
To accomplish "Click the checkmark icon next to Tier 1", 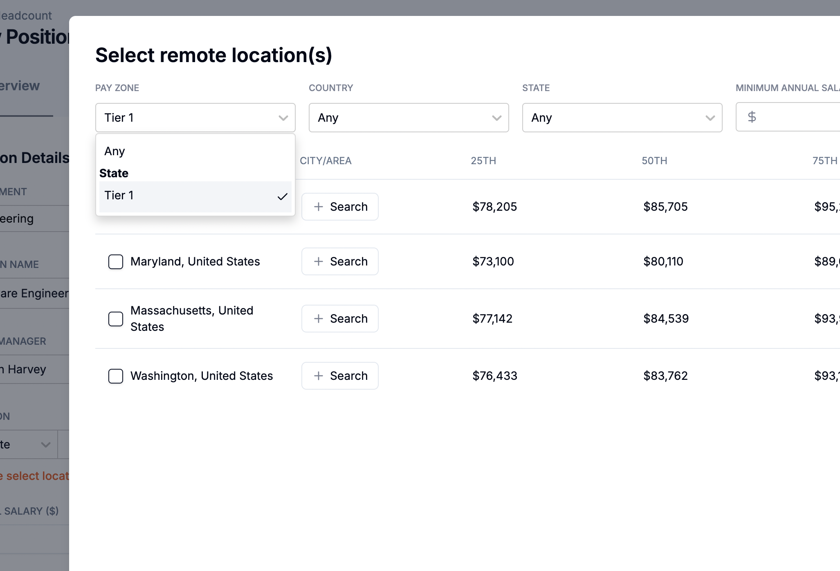I will click(x=282, y=196).
